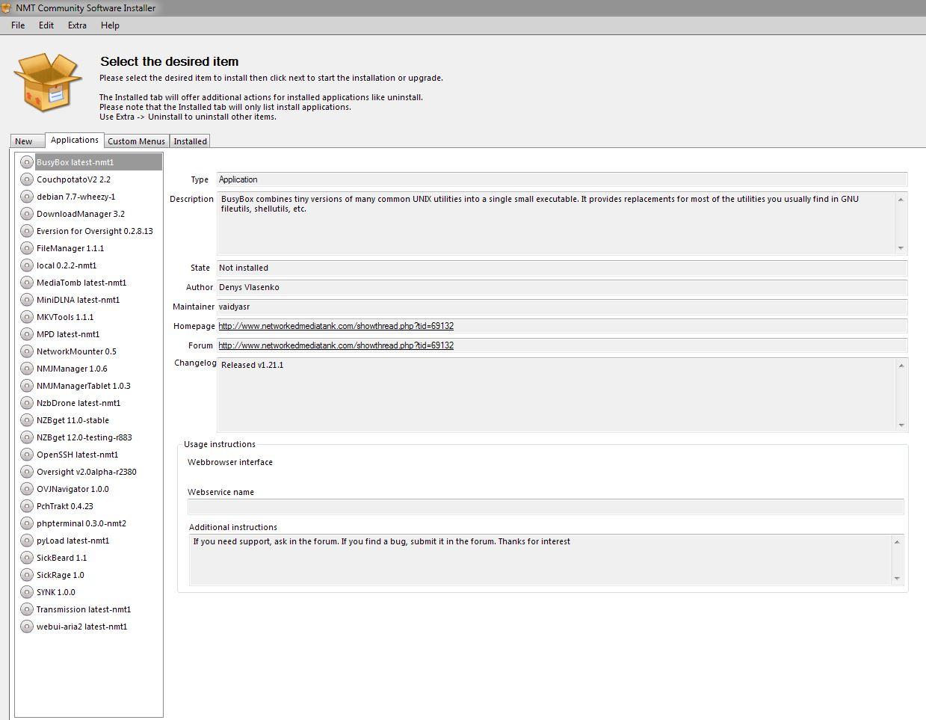Select SickRage 1.0 in the list
926x720 pixels.
[60, 575]
